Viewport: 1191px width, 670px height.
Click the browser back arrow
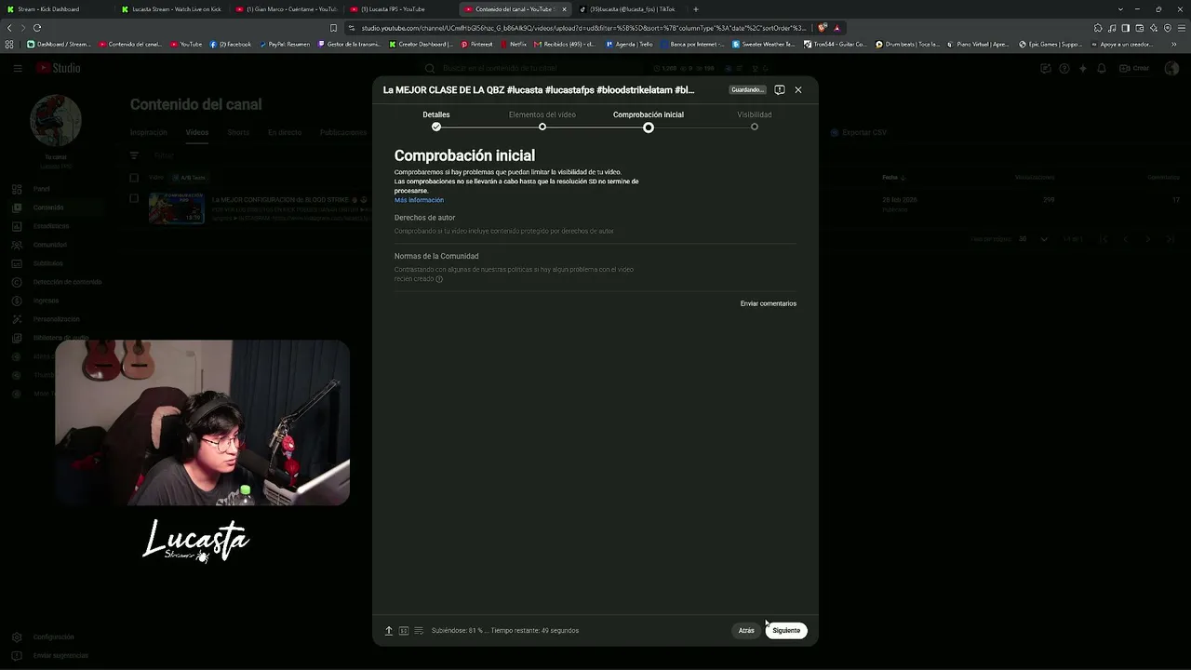pos(9,28)
